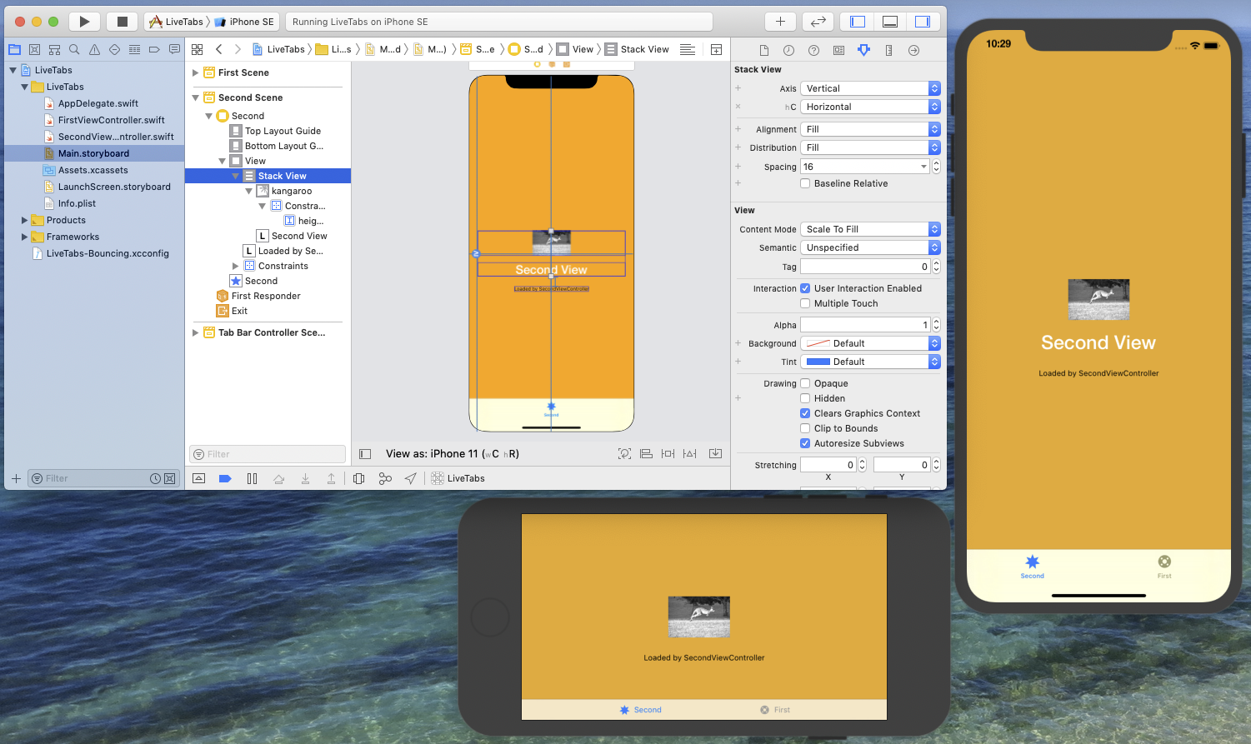This screenshot has height=744, width=1251.
Task: Toggle breakpoints activation in debug bar
Action: pyautogui.click(x=225, y=478)
